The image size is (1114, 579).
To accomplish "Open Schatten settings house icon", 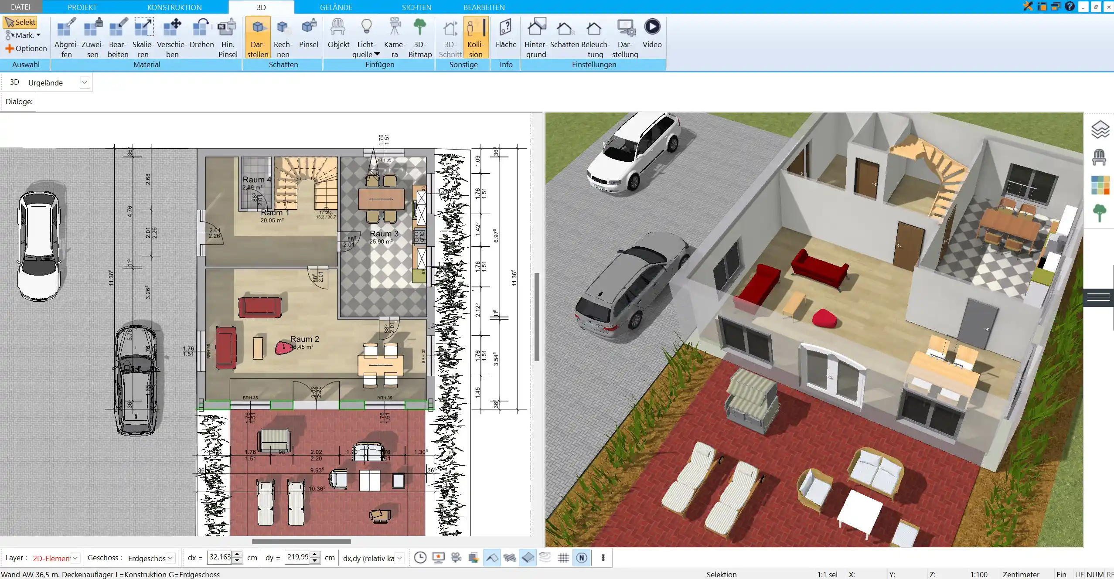I will pyautogui.click(x=565, y=33).
